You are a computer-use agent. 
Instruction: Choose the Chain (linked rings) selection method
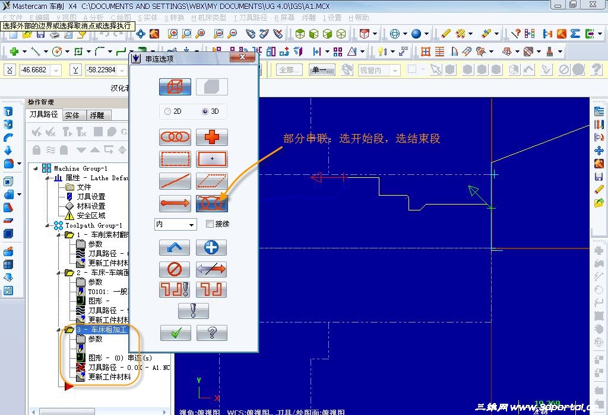point(175,137)
